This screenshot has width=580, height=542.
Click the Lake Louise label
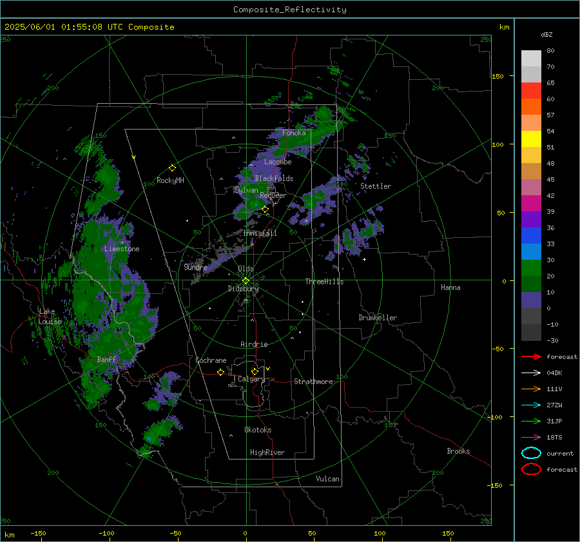(x=50, y=316)
